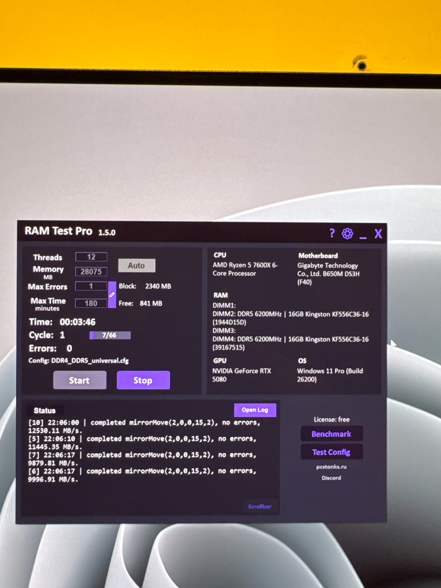Click the config name DDR4_DDR5_universal.cfg
Screen dimensions: 441x588
(90, 361)
